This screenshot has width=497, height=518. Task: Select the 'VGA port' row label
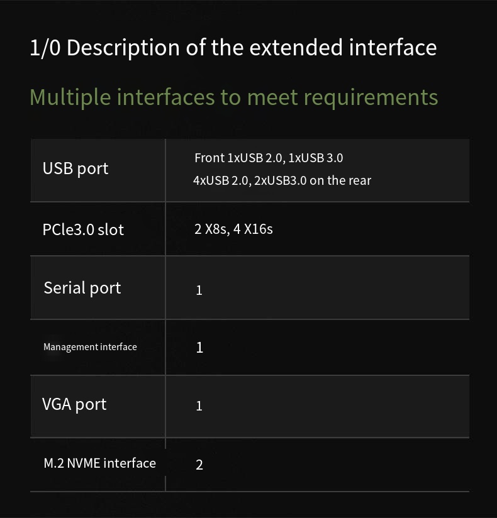coord(74,405)
